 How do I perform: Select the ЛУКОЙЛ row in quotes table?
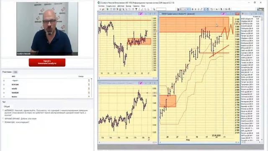tap(251, 26)
